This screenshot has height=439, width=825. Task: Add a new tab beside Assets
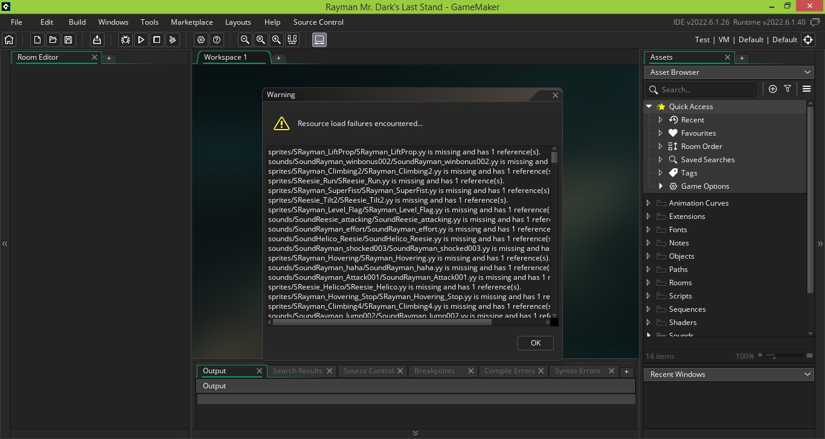pyautogui.click(x=742, y=58)
